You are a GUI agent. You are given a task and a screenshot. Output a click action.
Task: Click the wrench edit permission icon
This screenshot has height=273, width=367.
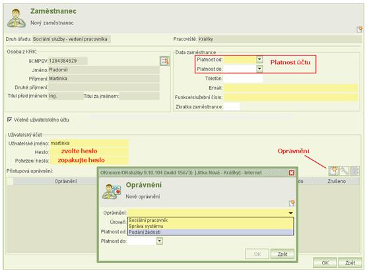(344, 171)
